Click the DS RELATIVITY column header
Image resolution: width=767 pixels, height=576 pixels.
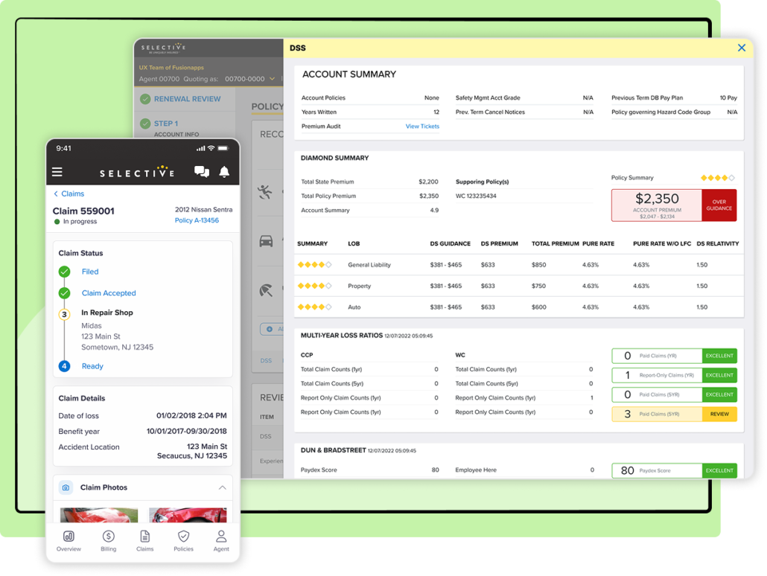pos(718,243)
